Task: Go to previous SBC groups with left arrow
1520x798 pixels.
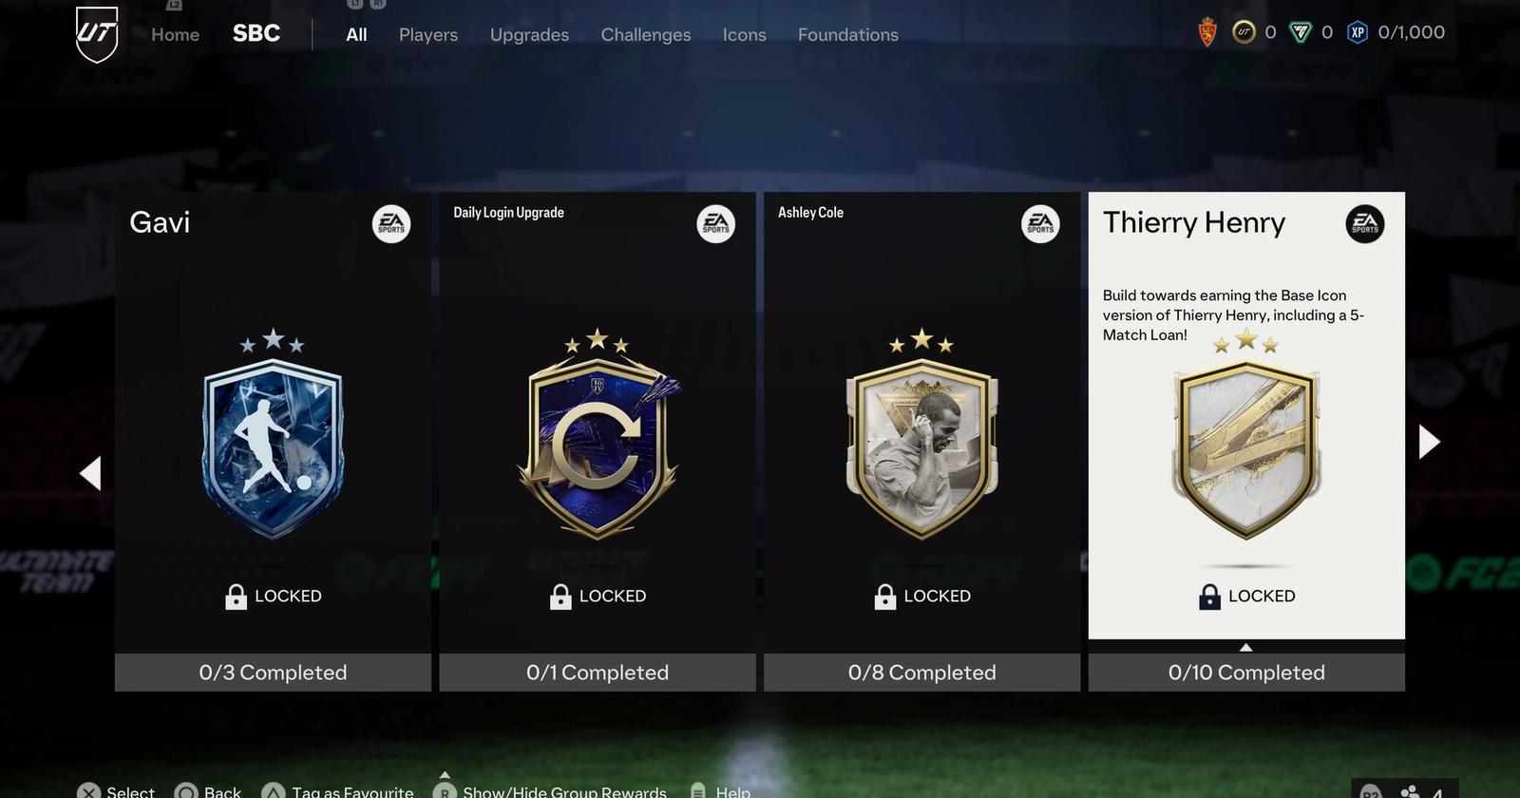Action: (90, 473)
